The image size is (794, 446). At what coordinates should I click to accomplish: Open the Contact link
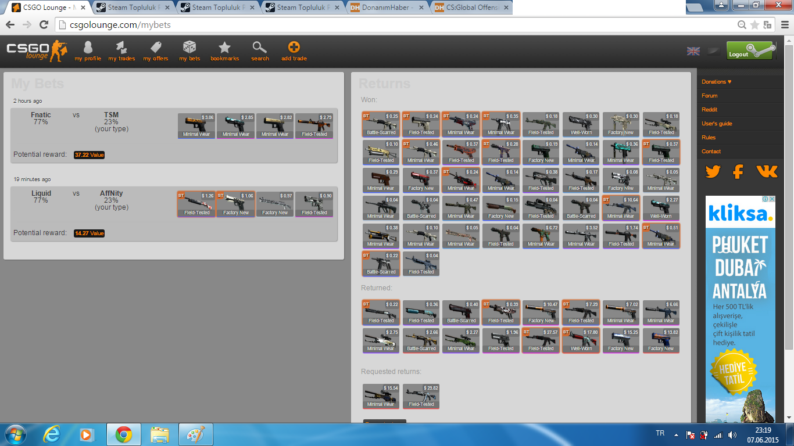[x=711, y=151]
